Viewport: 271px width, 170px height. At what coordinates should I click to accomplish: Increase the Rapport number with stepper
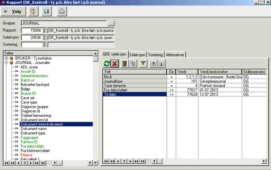[x=44, y=29]
